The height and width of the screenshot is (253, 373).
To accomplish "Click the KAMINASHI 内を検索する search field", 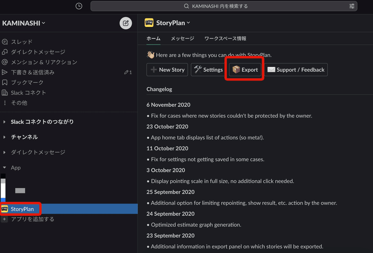I will (224, 6).
